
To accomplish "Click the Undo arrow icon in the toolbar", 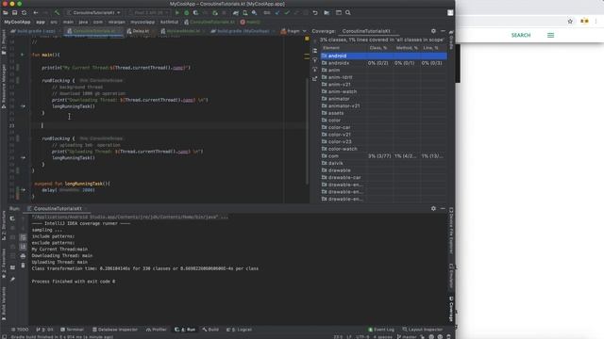I will tap(315, 12).
